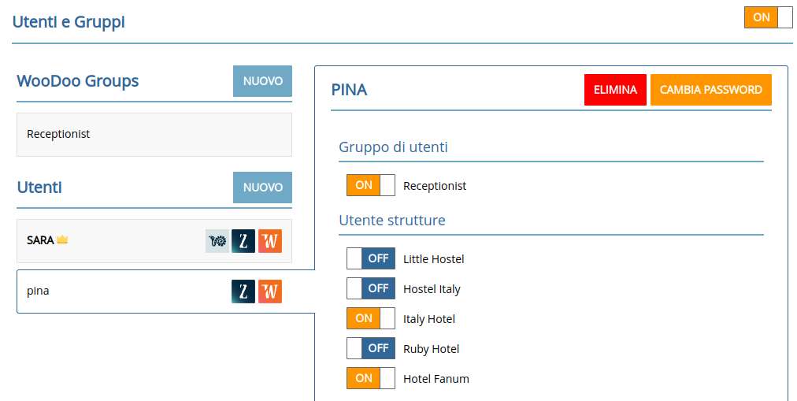Switch off the Italy Hotel toggle
Screen dimensions: 797x401
pyautogui.click(x=370, y=318)
